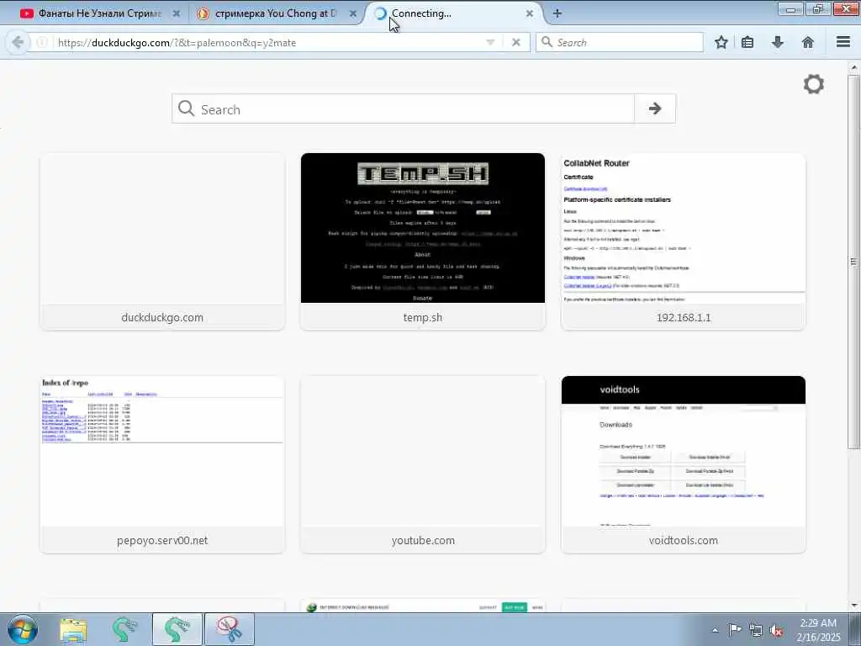Click the DuckDuckGo favicon on second tab

coord(203,13)
